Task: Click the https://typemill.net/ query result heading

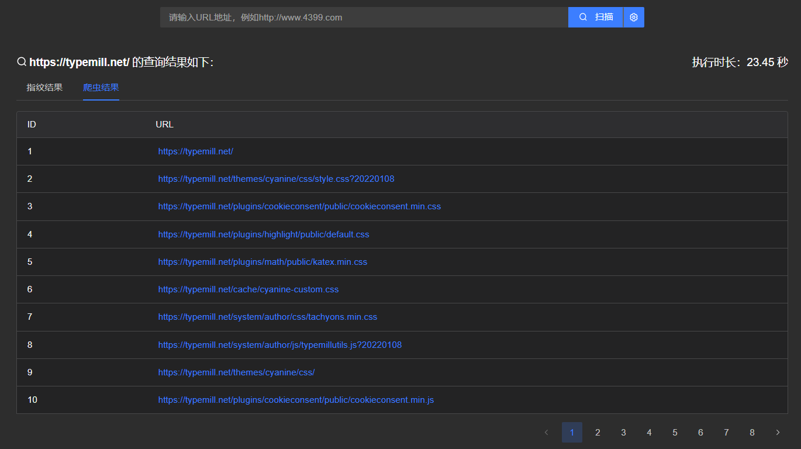Action: tap(115, 62)
